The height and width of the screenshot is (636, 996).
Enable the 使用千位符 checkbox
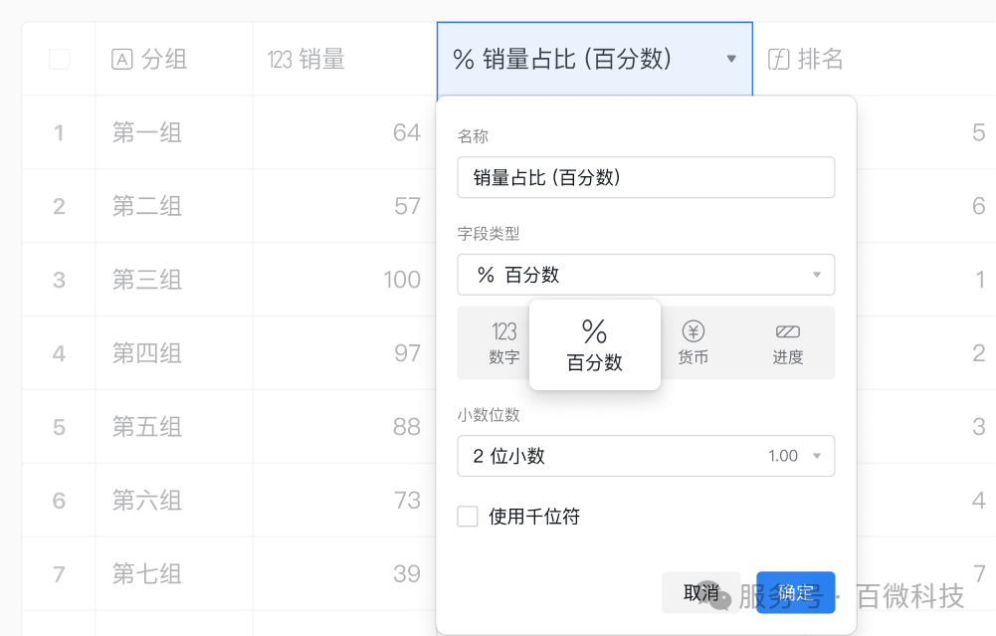(468, 517)
